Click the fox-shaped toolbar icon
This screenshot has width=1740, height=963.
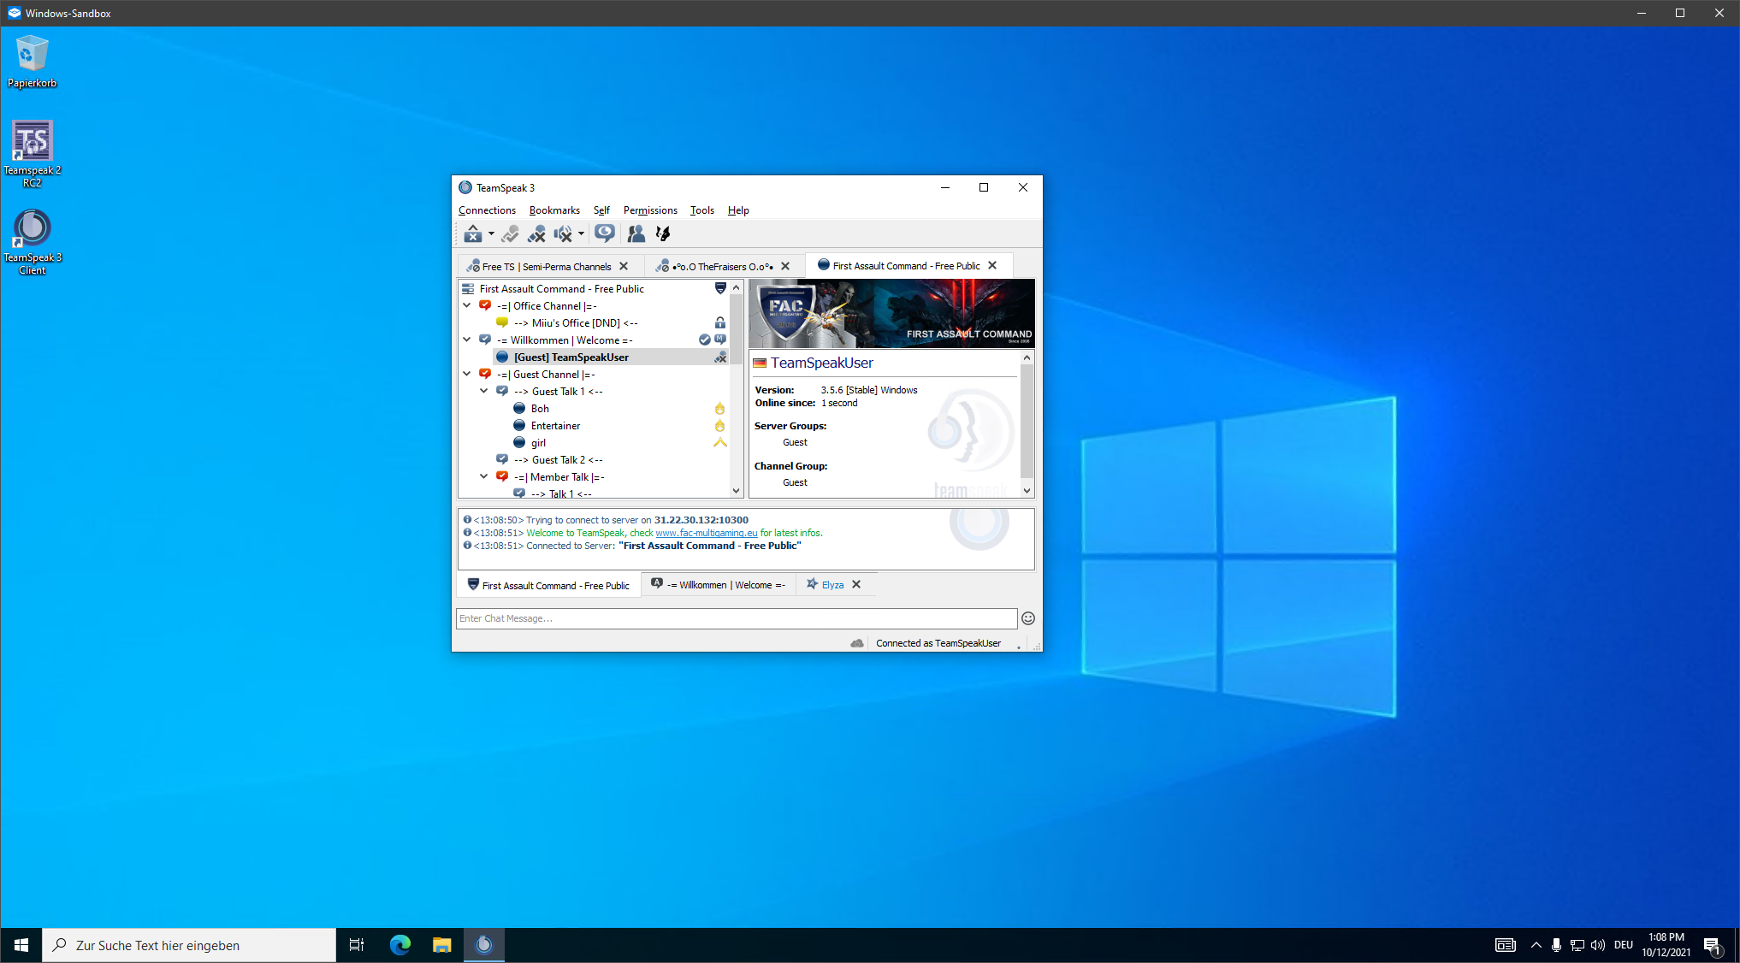(x=662, y=233)
